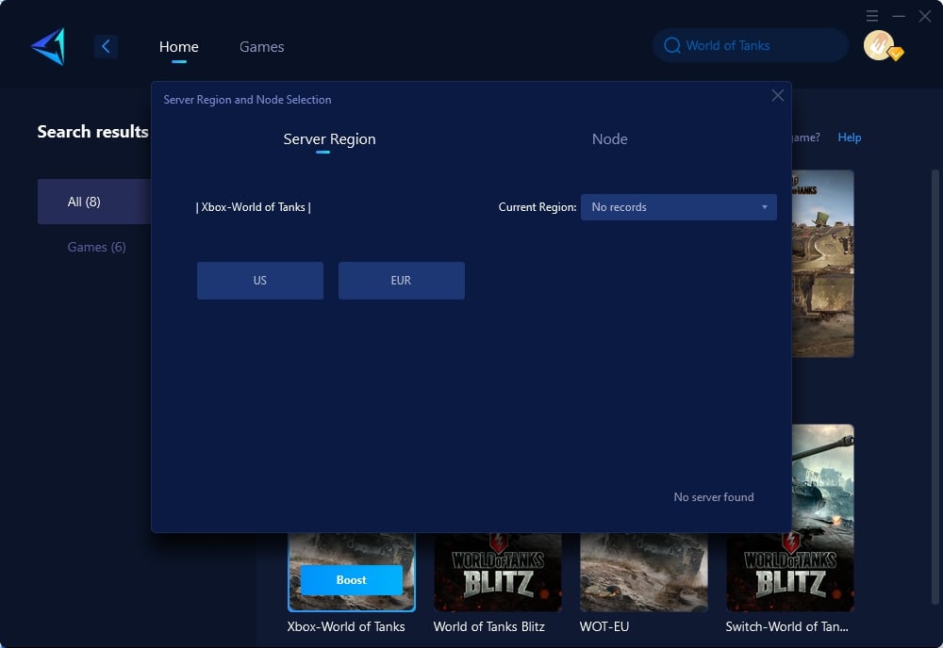Select the EUR server region
943x648 pixels.
coord(401,281)
